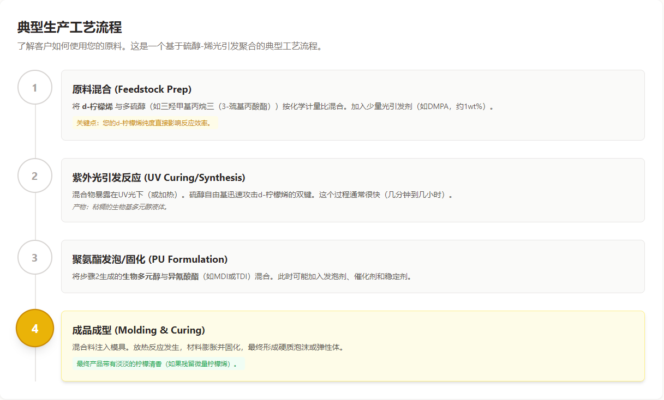This screenshot has width=664, height=400.
Task: Click the 典型生产工艺流程 page heading
Action: pyautogui.click(x=69, y=27)
